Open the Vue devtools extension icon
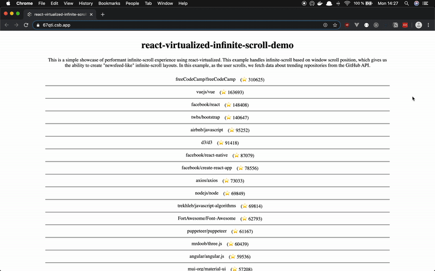Image resolution: width=435 pixels, height=271 pixels. (x=357, y=25)
